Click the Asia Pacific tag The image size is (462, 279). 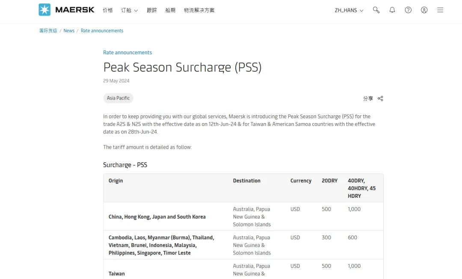pos(118,98)
